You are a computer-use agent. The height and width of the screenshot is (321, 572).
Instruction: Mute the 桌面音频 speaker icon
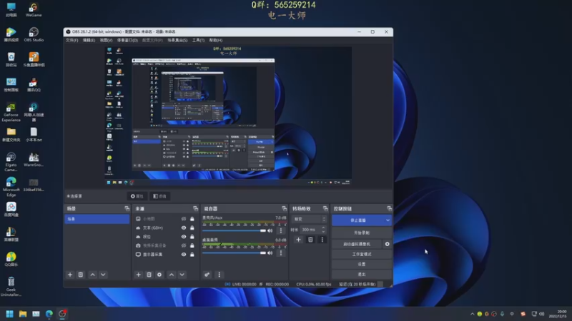point(270,253)
